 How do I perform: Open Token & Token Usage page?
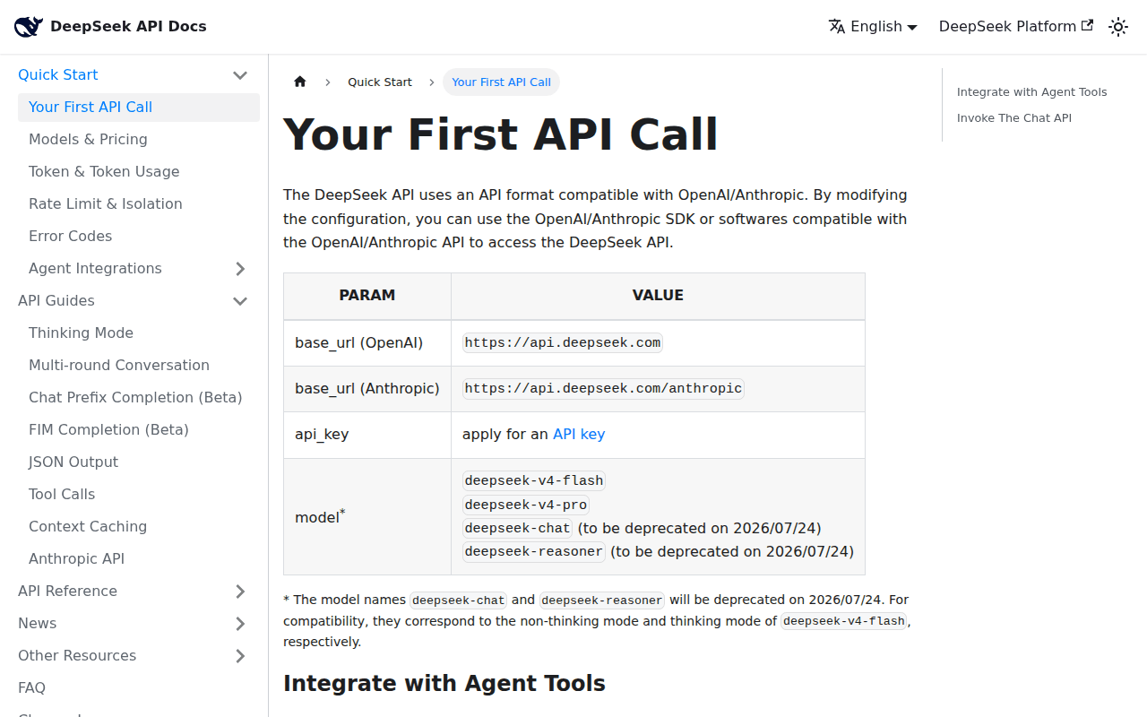(139, 172)
